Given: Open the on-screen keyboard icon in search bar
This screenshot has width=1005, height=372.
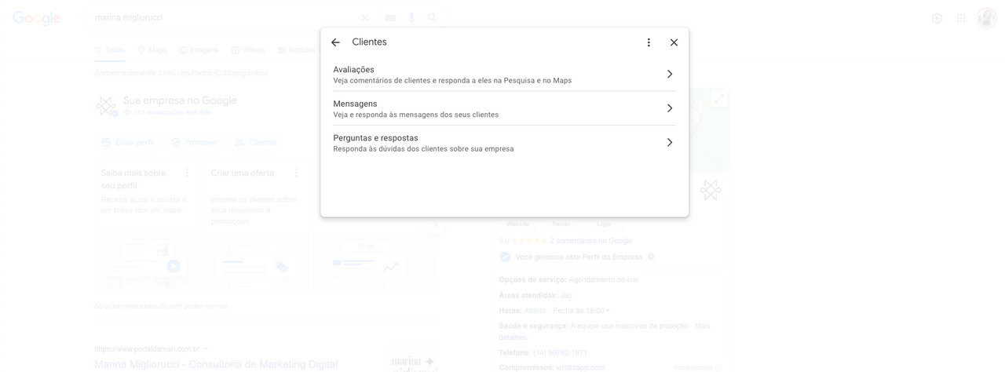Looking at the screenshot, I should point(390,18).
